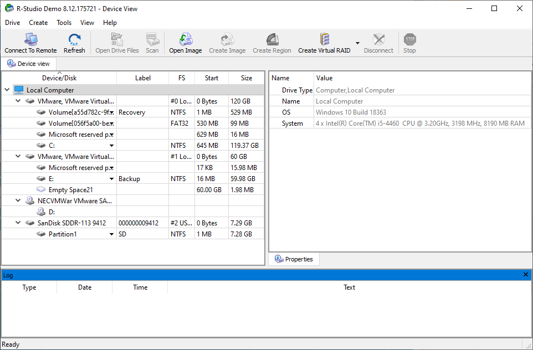
Task: Click the Local Computer monitor icon
Action: coord(19,90)
